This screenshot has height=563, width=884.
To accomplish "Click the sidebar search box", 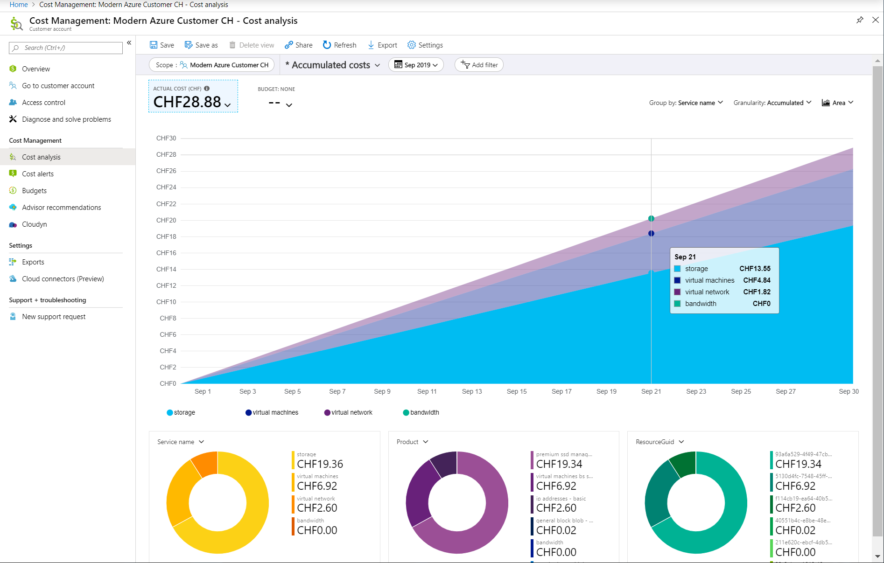I will (x=66, y=48).
